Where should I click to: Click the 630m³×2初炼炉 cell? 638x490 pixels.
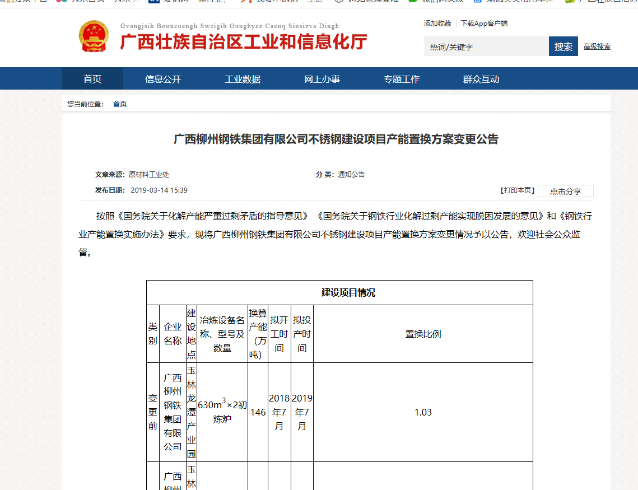222,411
